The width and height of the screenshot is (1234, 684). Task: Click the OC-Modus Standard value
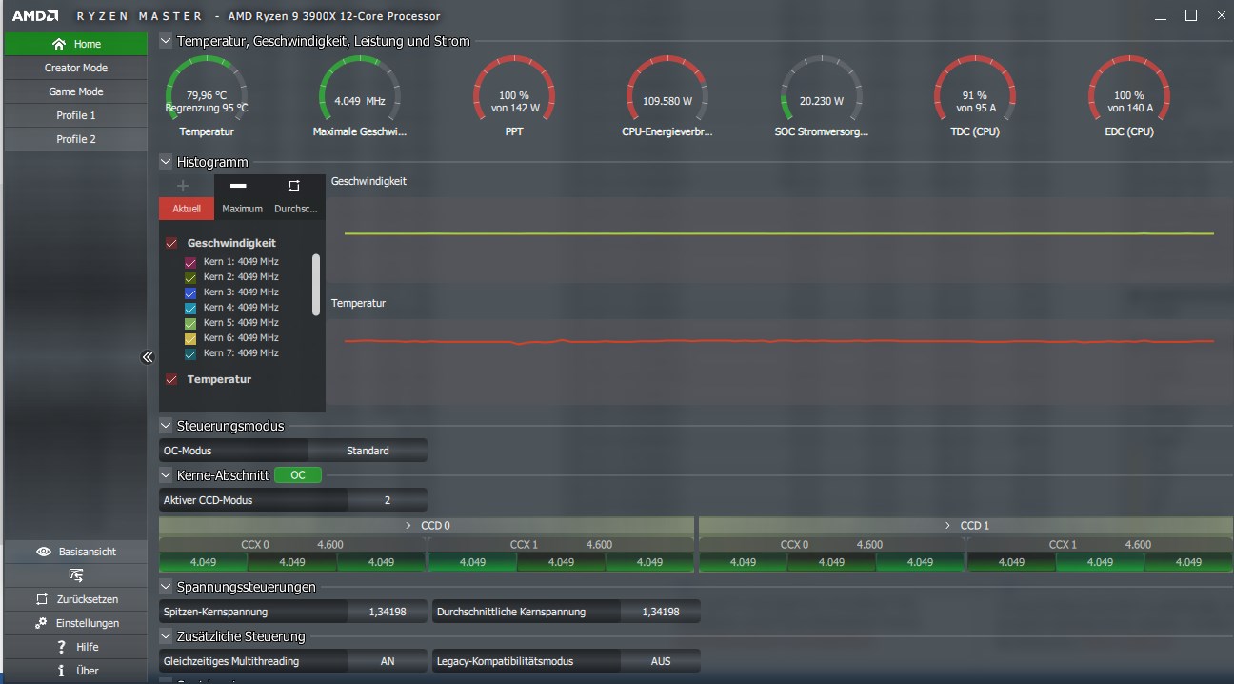coord(368,451)
